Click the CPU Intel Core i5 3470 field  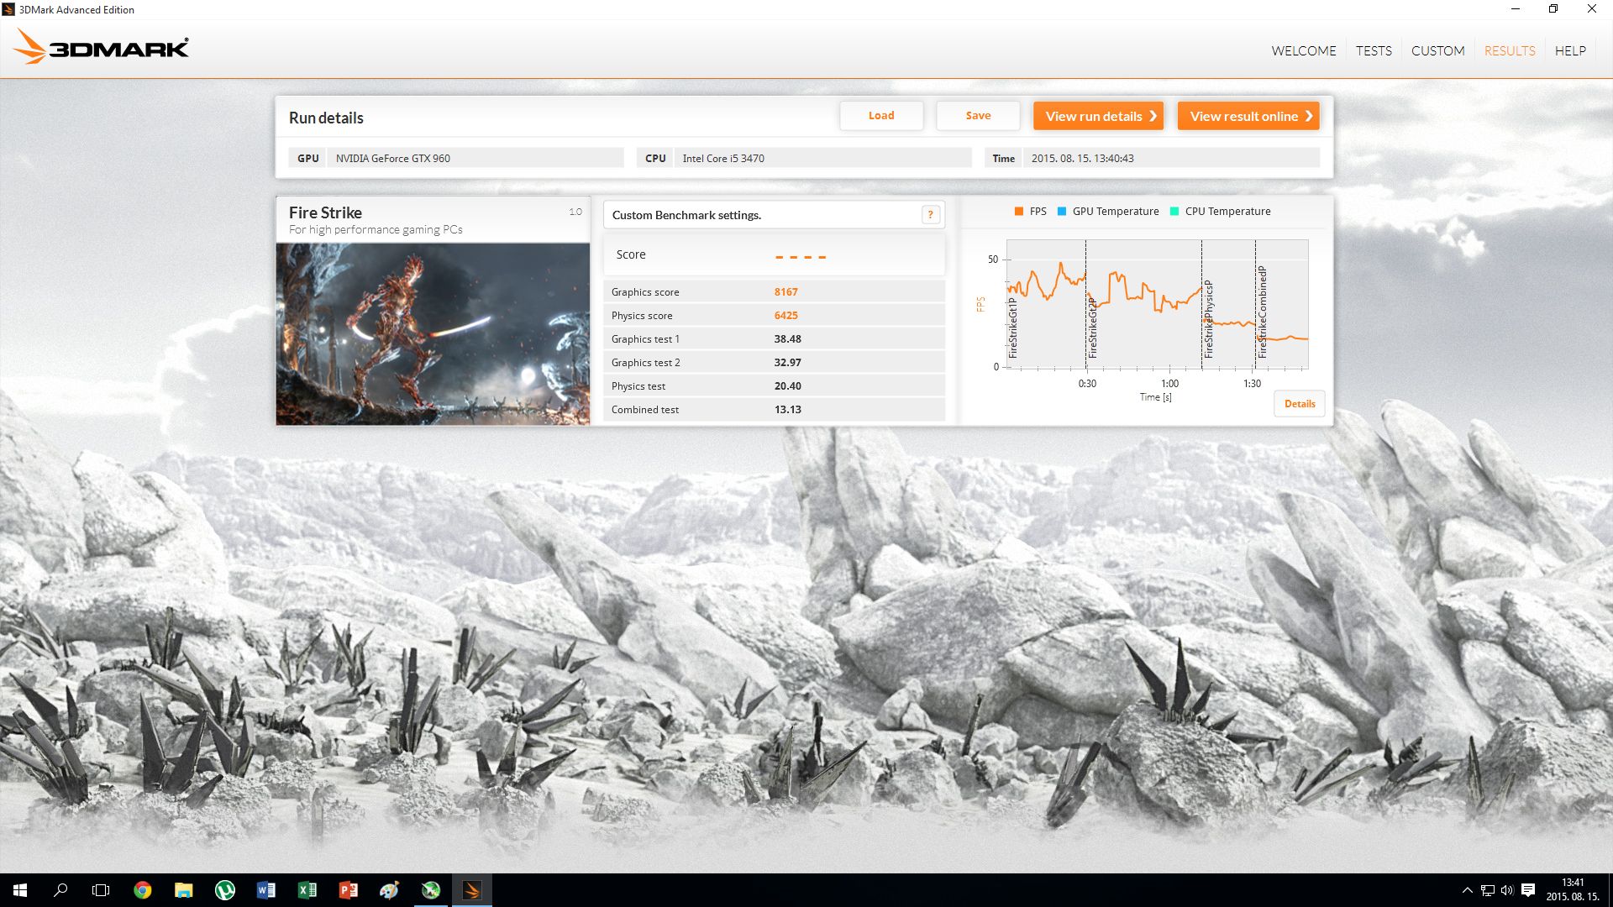coord(804,158)
